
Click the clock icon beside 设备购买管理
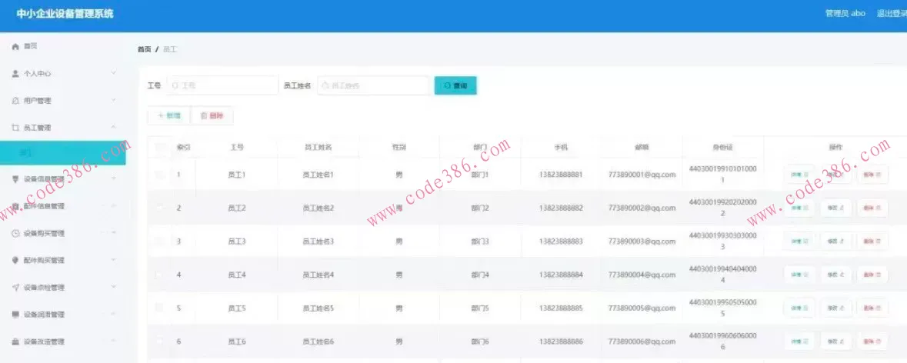coord(15,233)
